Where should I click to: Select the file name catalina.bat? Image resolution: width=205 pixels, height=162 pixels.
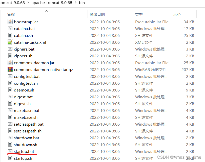25,29
